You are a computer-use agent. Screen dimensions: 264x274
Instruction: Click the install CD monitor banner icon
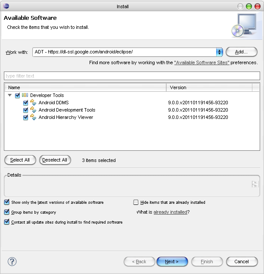tap(243, 25)
